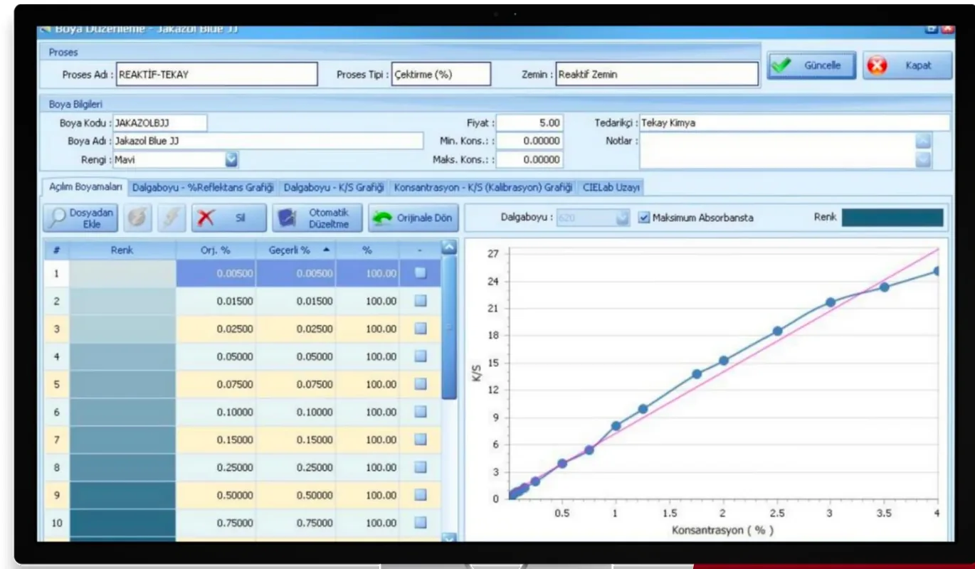Click the Fiyat price input field
This screenshot has width=975, height=569.
[x=529, y=123]
